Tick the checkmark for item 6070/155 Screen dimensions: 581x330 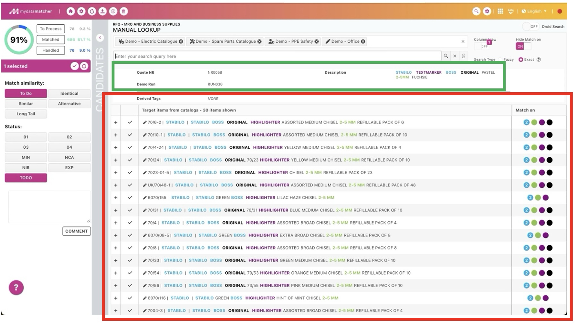[x=130, y=198]
